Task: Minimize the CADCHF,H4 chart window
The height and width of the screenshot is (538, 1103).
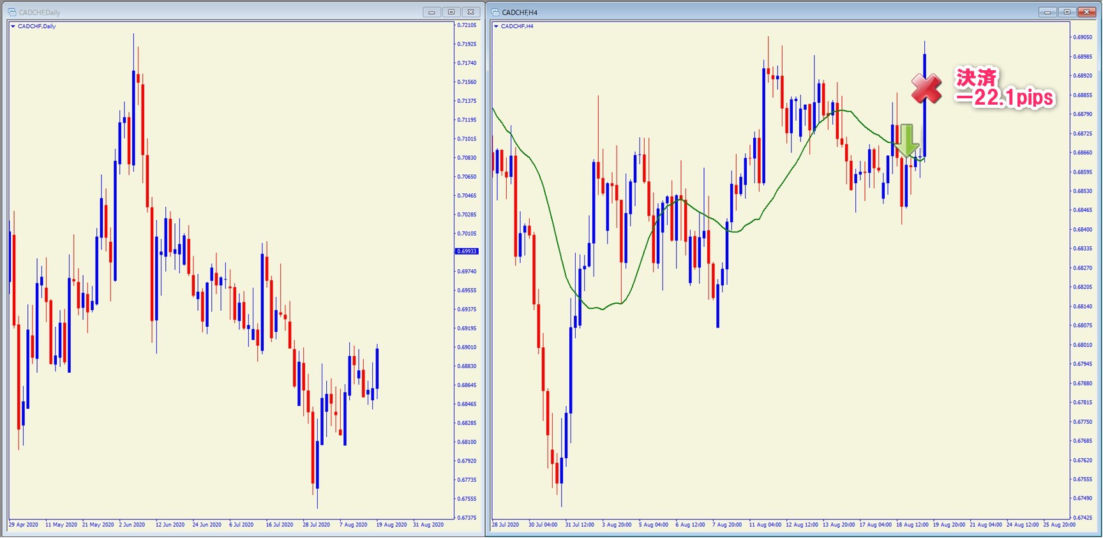Action: tap(1047, 12)
